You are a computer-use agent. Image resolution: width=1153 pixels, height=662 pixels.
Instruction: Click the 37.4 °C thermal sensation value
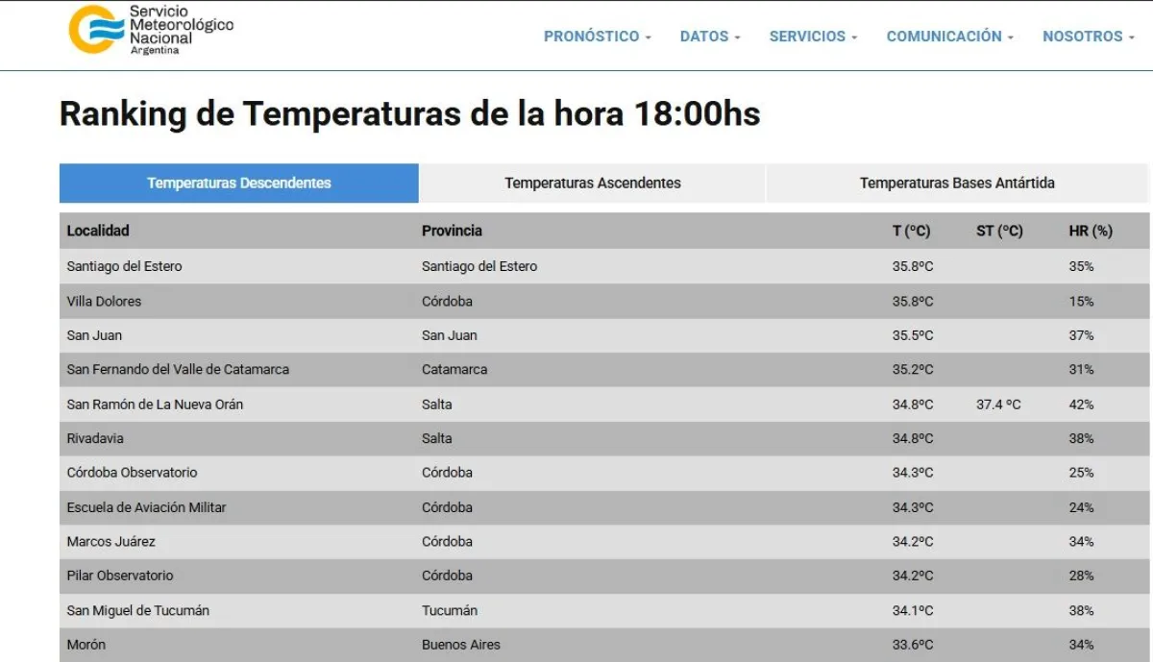coord(998,405)
